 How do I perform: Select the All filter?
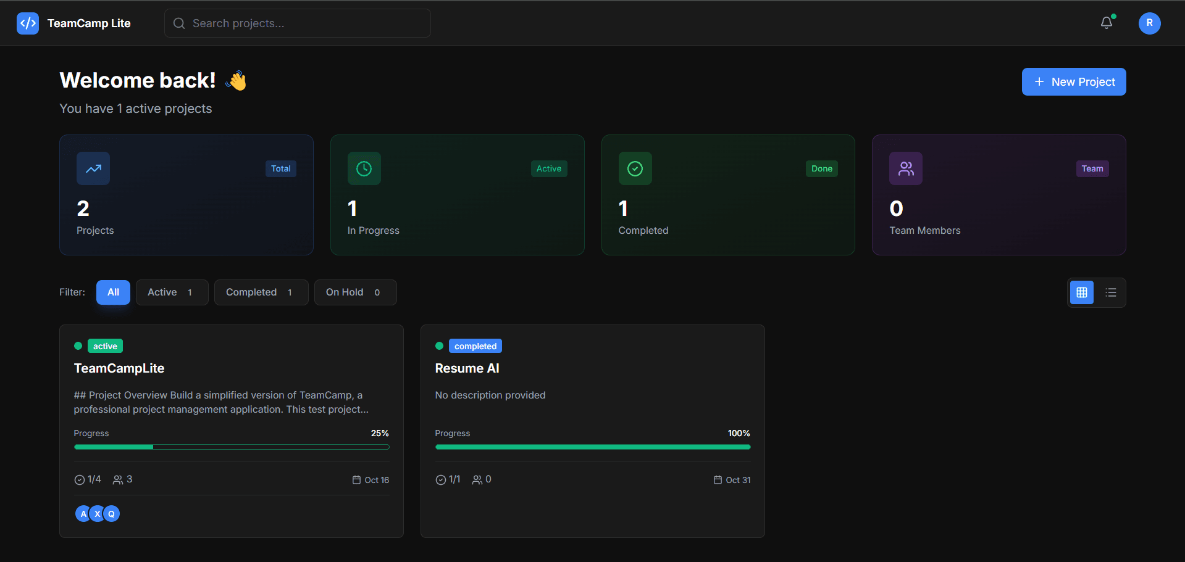pos(113,292)
